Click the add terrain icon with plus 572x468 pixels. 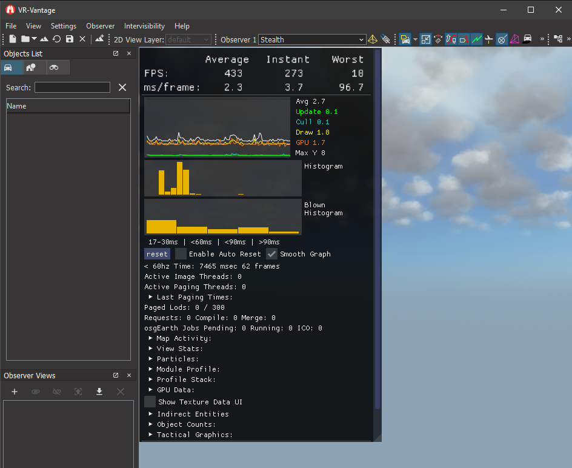(x=99, y=38)
